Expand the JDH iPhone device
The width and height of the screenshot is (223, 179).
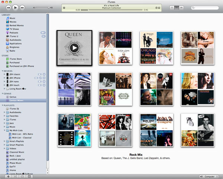pos(4,78)
